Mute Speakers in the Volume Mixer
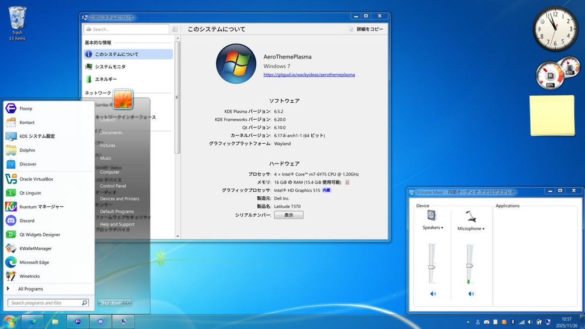 pos(433,293)
